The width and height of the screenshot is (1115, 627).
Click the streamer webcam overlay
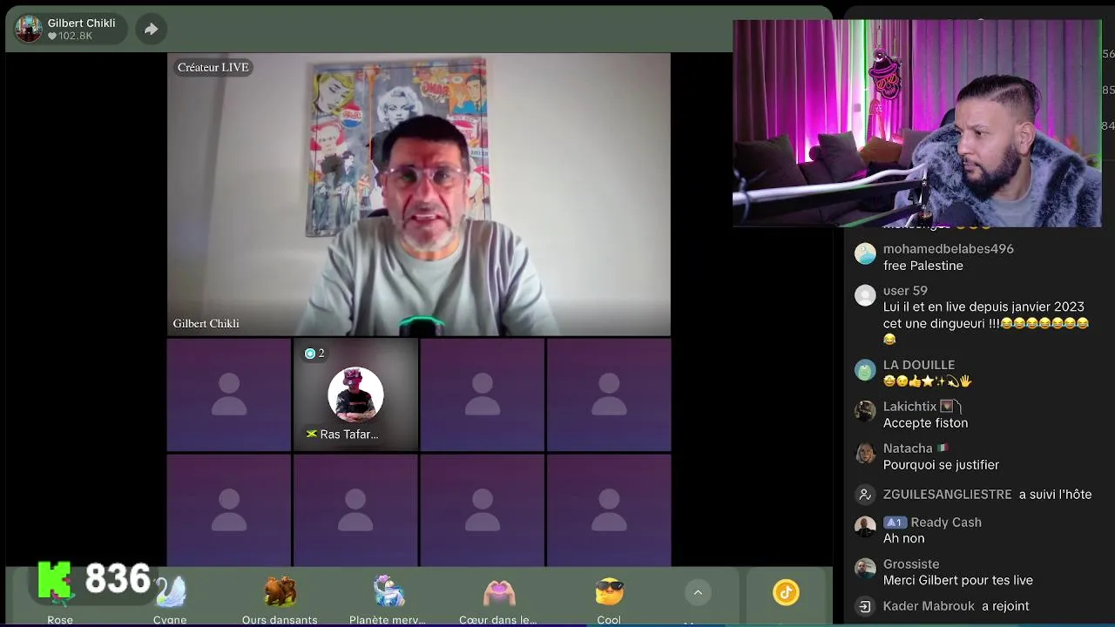click(917, 123)
